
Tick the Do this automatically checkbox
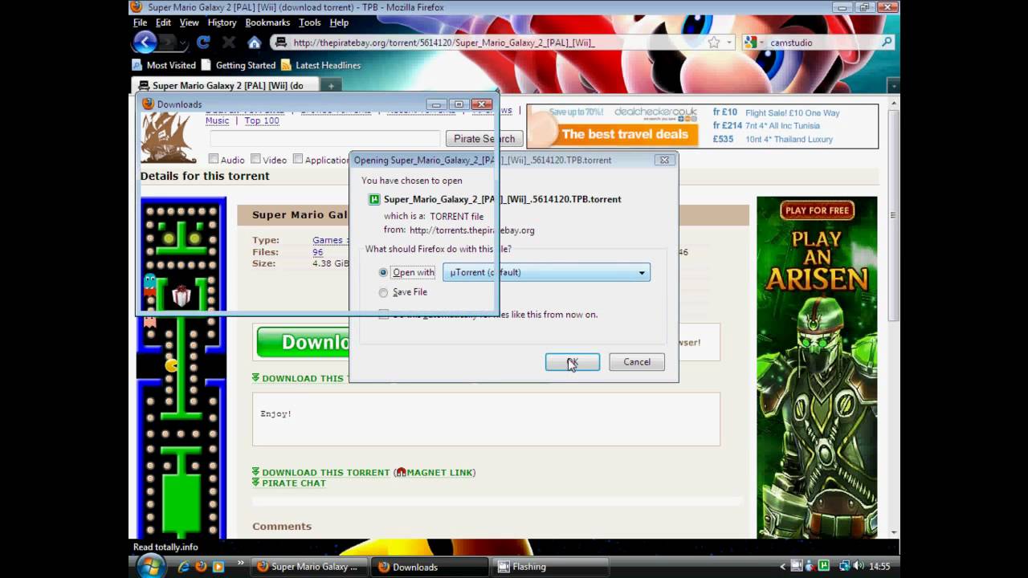click(x=383, y=314)
